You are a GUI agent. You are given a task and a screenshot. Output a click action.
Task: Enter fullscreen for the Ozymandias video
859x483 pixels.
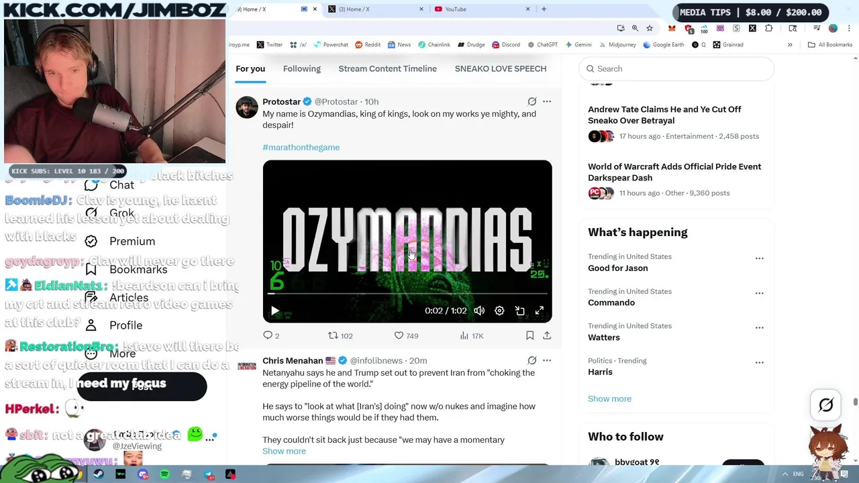pos(540,311)
